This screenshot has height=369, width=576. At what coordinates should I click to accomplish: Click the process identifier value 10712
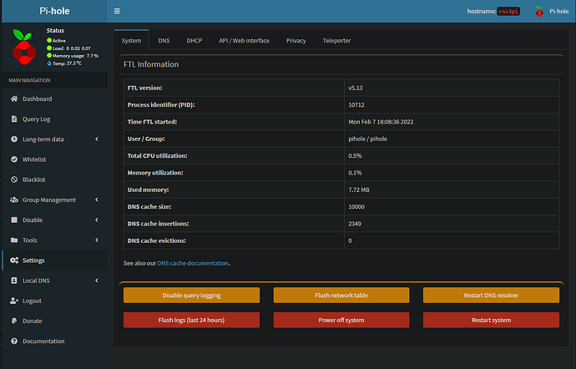coord(356,104)
